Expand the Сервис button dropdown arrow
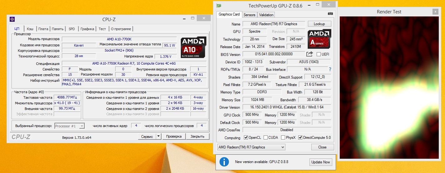 pos(158,136)
